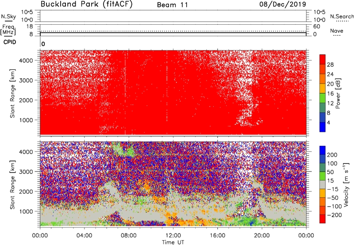Click the '4' label on the power colorbar
The width and height of the screenshot is (354, 245).
point(328,122)
